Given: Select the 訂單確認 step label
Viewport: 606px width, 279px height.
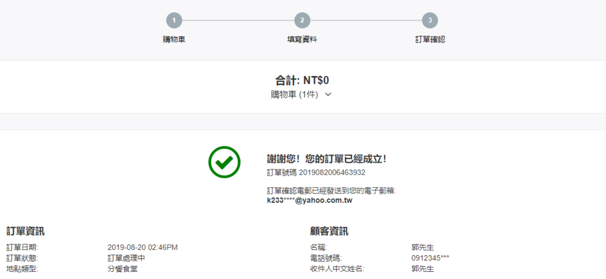Looking at the screenshot, I should [x=430, y=39].
